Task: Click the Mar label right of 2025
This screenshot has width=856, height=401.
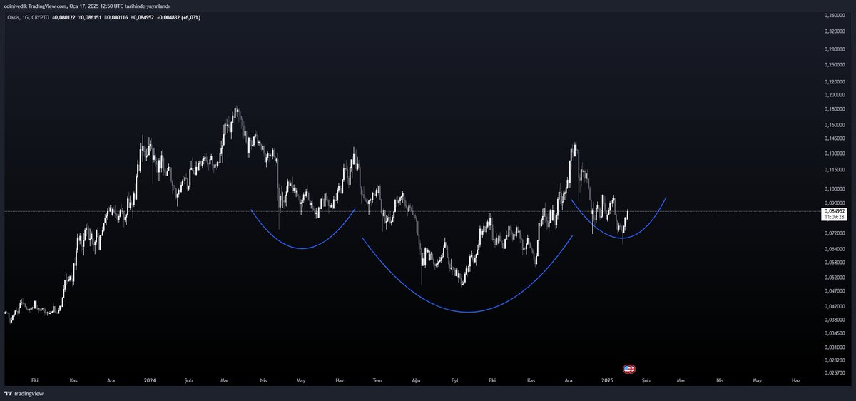Action: 682,382
